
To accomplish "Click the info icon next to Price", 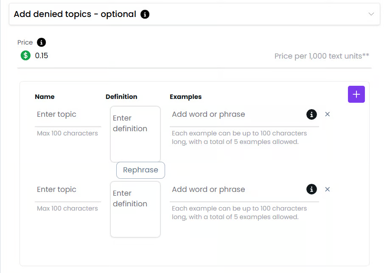I will tap(41, 42).
